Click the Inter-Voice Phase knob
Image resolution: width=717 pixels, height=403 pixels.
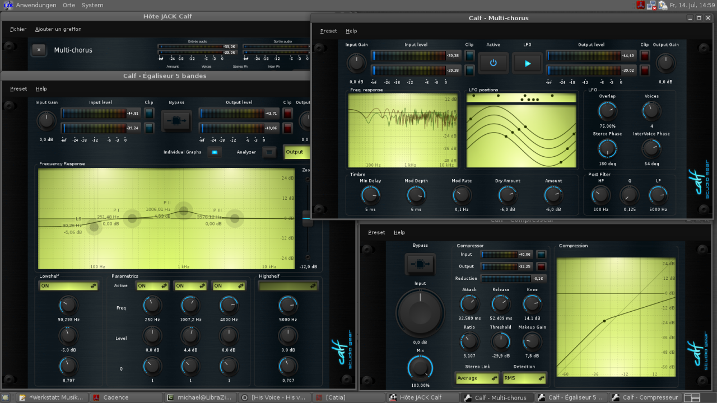pos(651,148)
